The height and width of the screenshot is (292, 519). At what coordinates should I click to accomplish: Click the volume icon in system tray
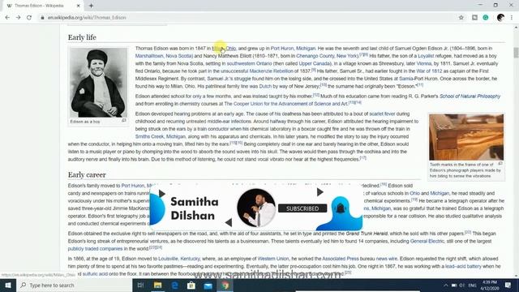462,285
